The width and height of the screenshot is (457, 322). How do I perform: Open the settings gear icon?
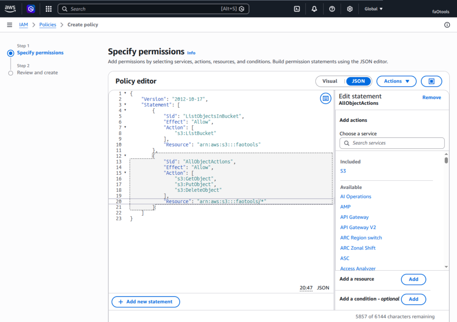(x=350, y=9)
